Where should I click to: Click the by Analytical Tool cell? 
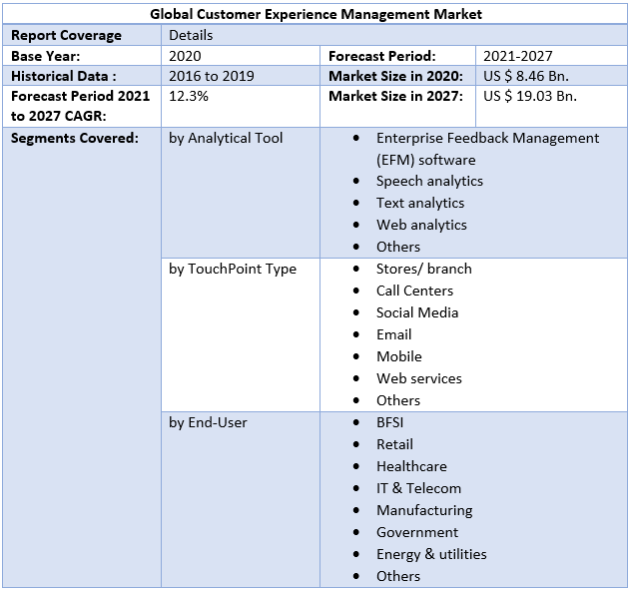(226, 138)
